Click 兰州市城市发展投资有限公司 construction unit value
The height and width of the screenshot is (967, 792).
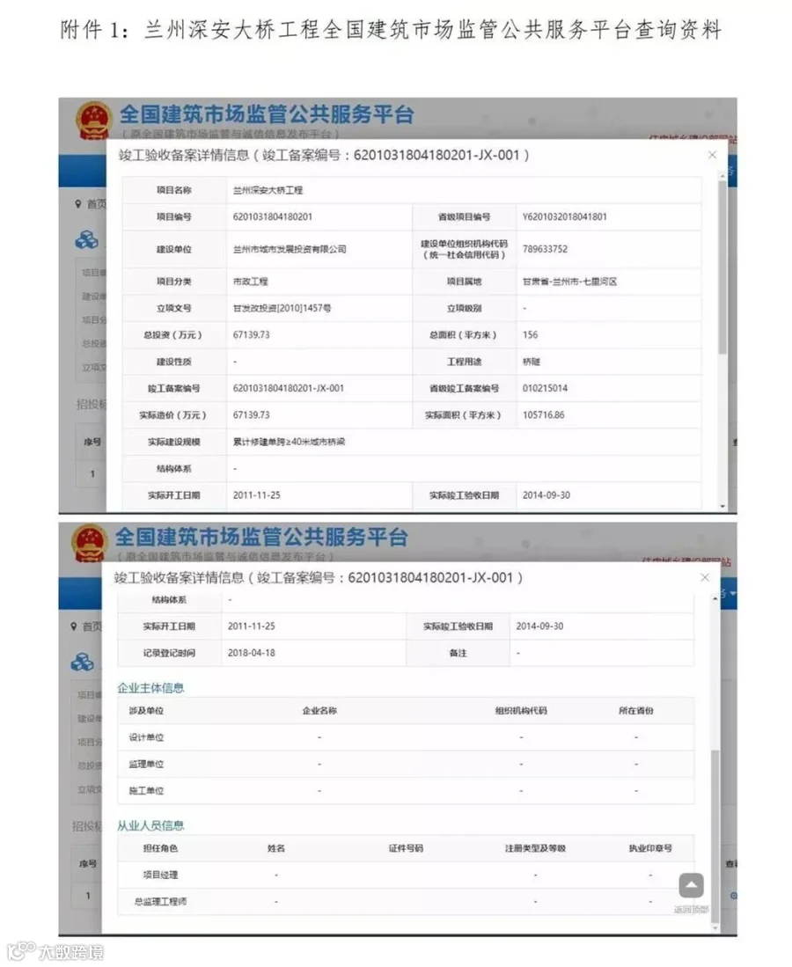click(290, 249)
